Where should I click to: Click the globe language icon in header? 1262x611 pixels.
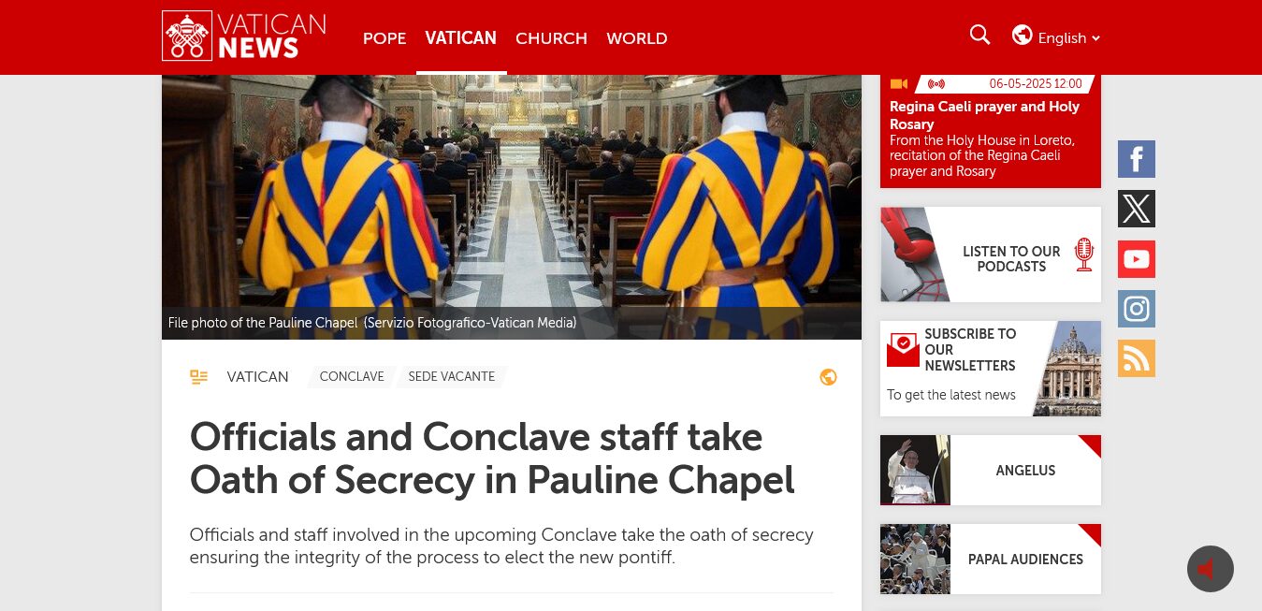[1023, 36]
